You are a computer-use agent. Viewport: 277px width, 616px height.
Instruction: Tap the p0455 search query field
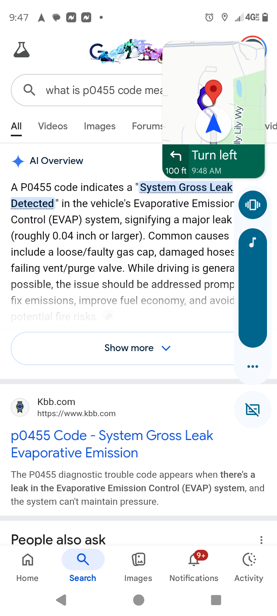pyautogui.click(x=104, y=90)
